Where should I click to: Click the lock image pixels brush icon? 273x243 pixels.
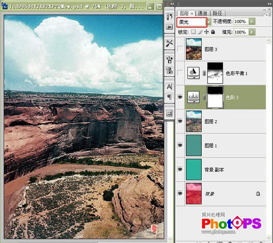click(x=200, y=32)
